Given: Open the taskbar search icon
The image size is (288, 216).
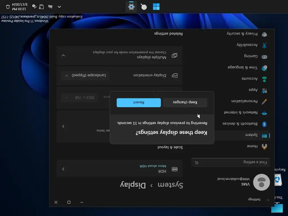Looking at the screenshot, I should [144, 7].
